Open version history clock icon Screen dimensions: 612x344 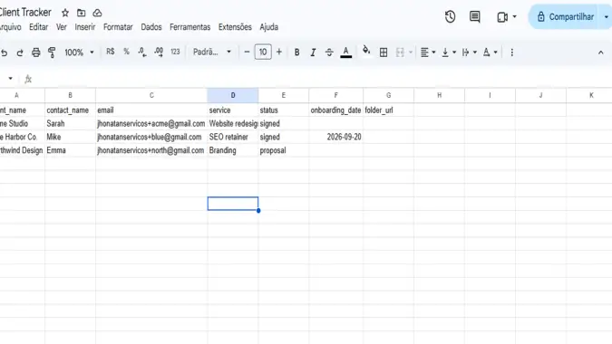[450, 17]
